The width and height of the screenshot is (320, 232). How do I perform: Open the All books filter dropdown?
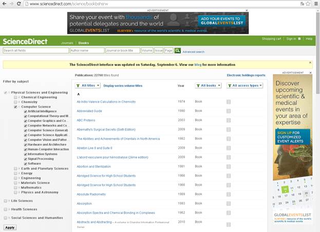click(x=208, y=86)
